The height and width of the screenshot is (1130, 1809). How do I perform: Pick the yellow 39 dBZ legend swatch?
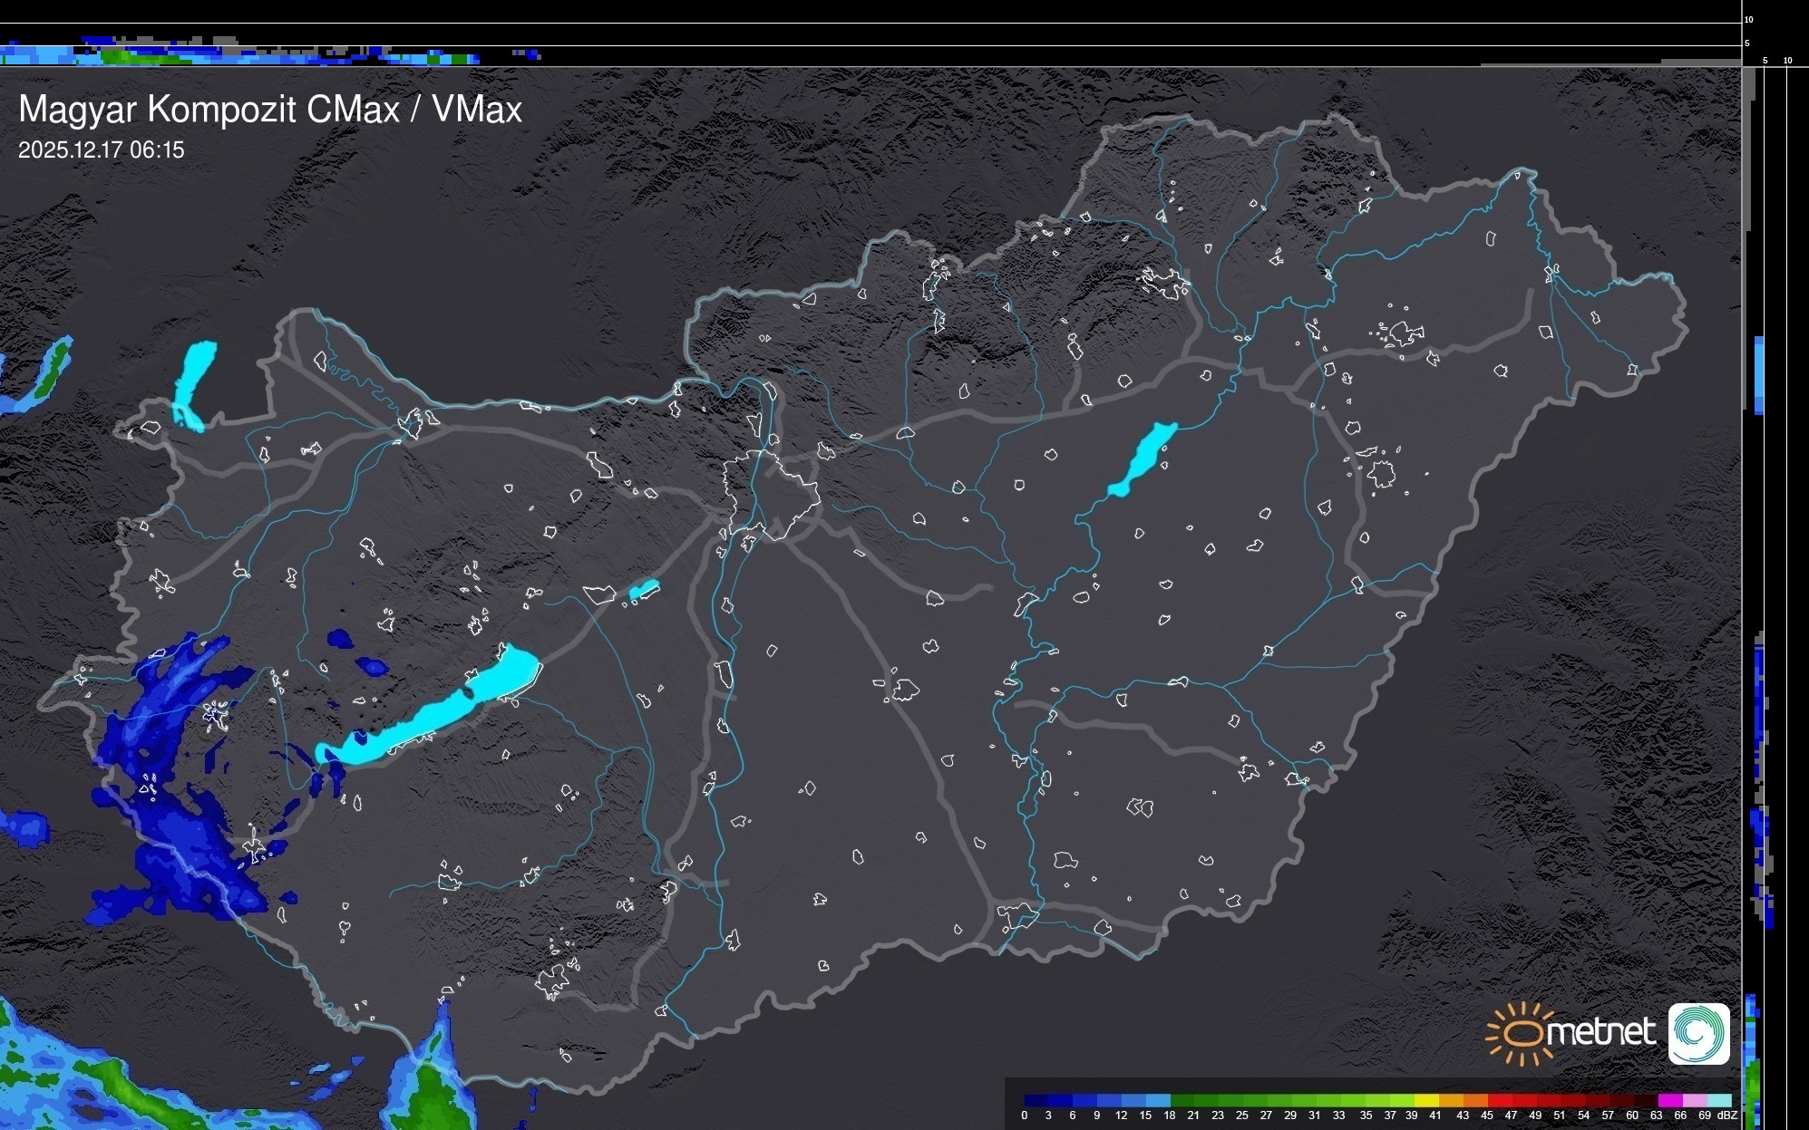point(1426,1100)
